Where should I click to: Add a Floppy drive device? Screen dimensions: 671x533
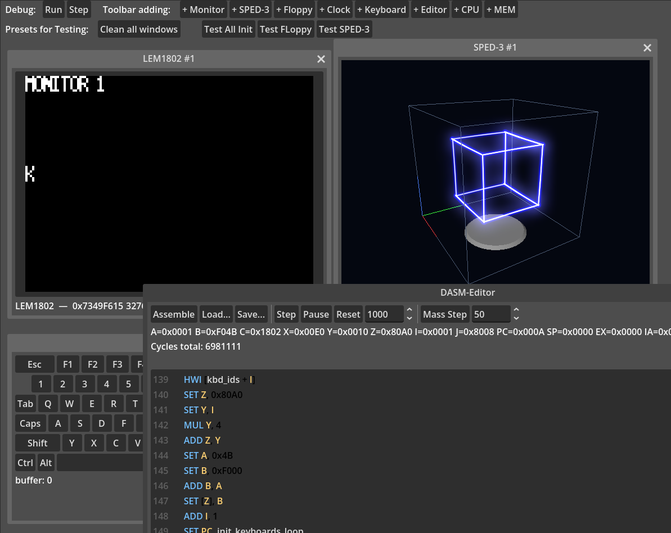tap(294, 10)
